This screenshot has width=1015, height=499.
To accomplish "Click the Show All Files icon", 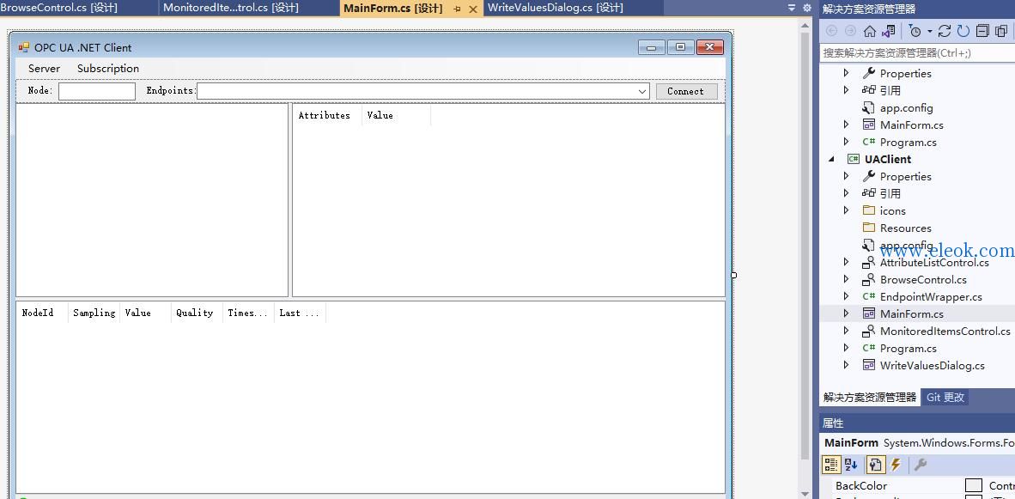I will click(1001, 31).
